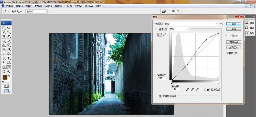Viewport: 256px width, 117px height.
Task: Expand 曲线显示选项 (Curve Display Options)
Action: tap(160, 96)
